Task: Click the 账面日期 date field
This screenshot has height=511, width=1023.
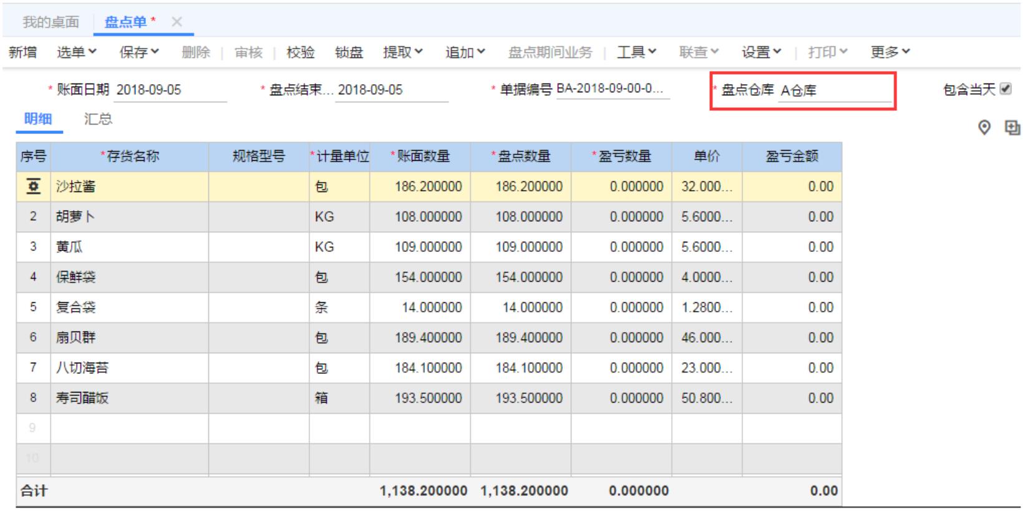Action: pyautogui.click(x=170, y=90)
